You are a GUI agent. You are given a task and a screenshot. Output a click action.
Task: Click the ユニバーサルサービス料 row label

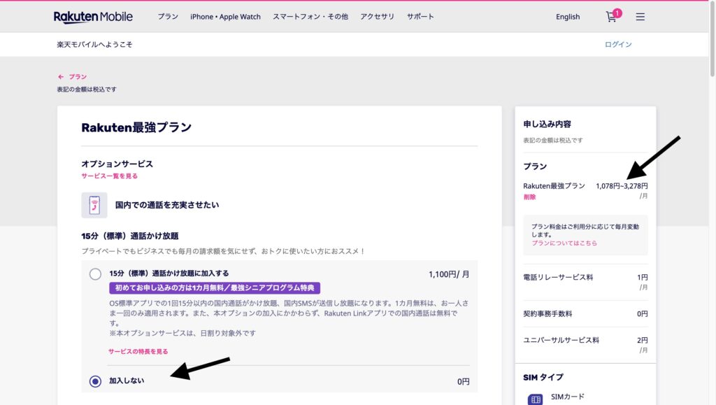point(561,340)
